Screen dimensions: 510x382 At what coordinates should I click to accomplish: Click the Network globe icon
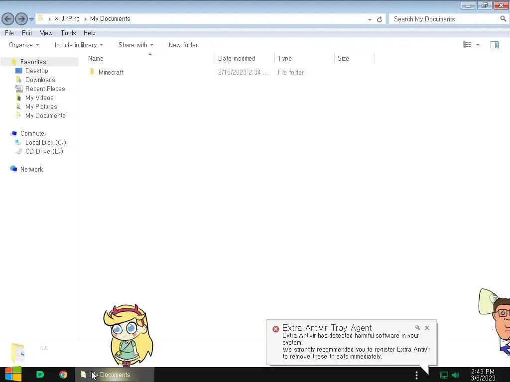(13, 169)
